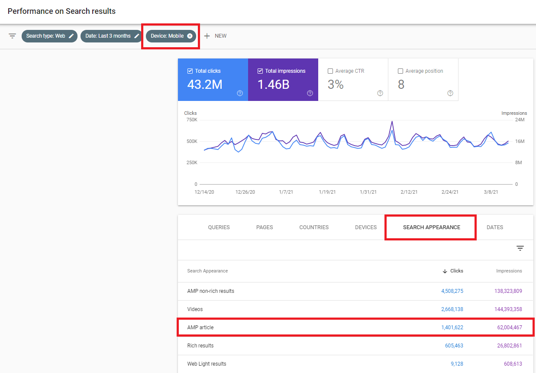Image resolution: width=536 pixels, height=373 pixels.
Task: Remove the Device: Mobile filter via its X
Action: coord(190,36)
